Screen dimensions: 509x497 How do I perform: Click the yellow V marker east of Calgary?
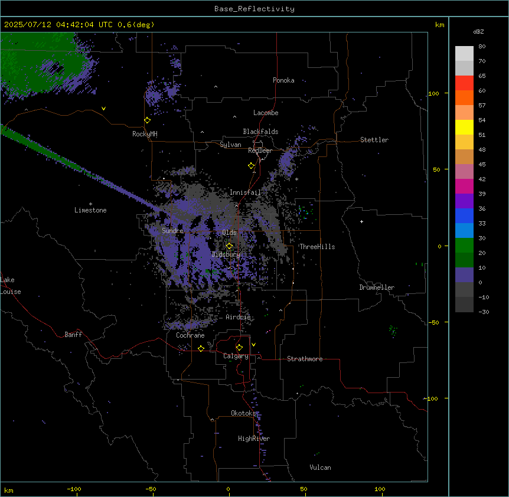click(x=253, y=345)
